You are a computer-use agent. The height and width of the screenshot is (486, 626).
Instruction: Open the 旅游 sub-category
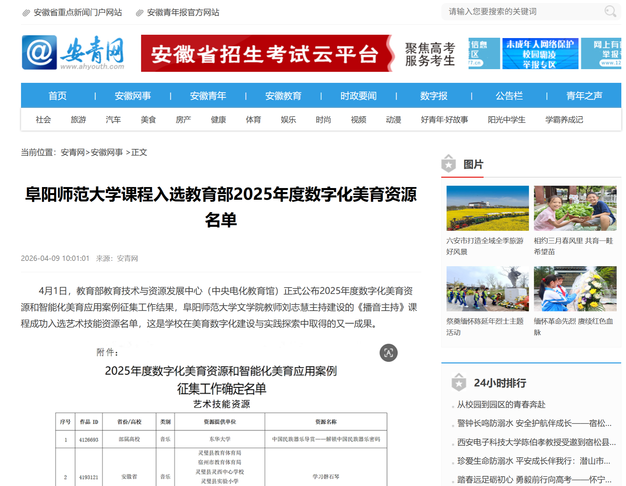[78, 120]
